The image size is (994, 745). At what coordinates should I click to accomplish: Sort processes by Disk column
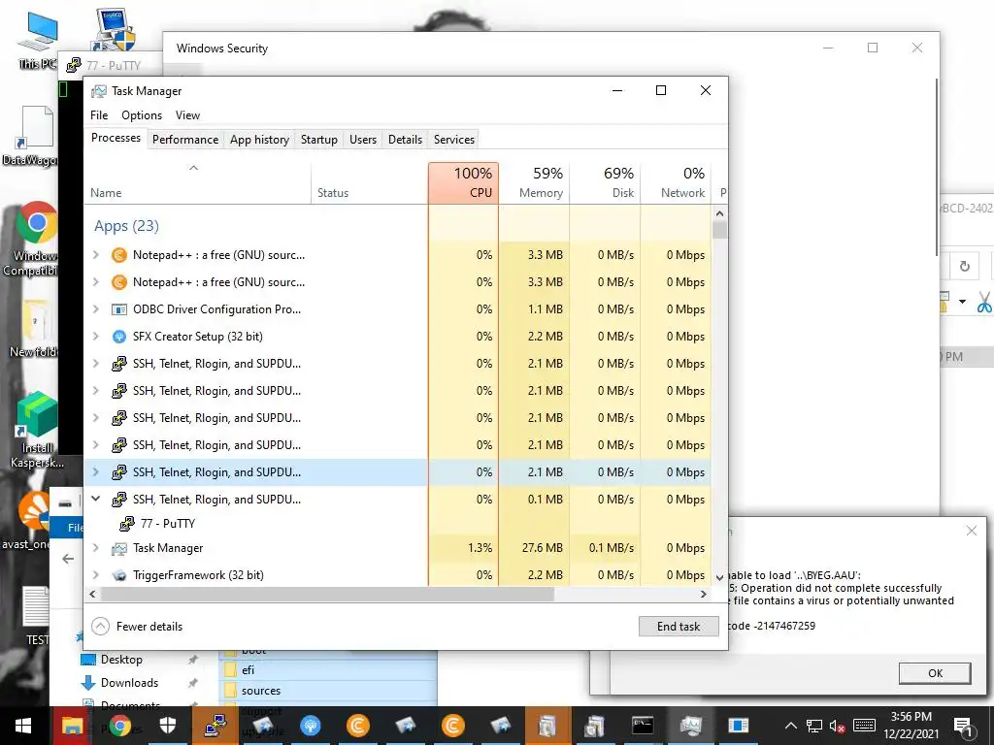point(606,182)
